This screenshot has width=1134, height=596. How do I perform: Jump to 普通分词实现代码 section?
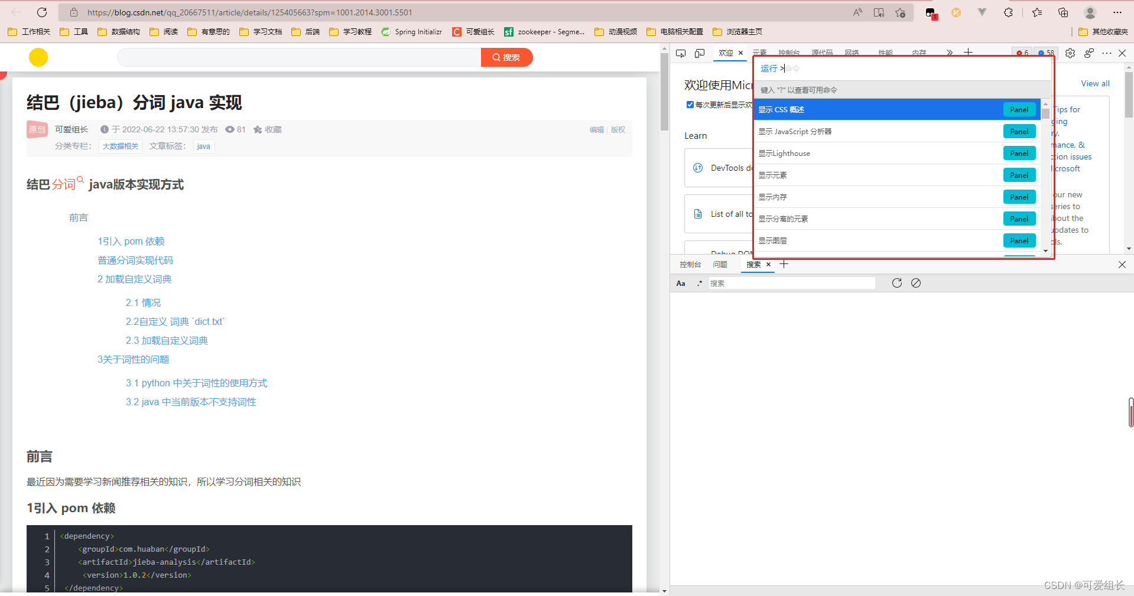pyautogui.click(x=135, y=260)
